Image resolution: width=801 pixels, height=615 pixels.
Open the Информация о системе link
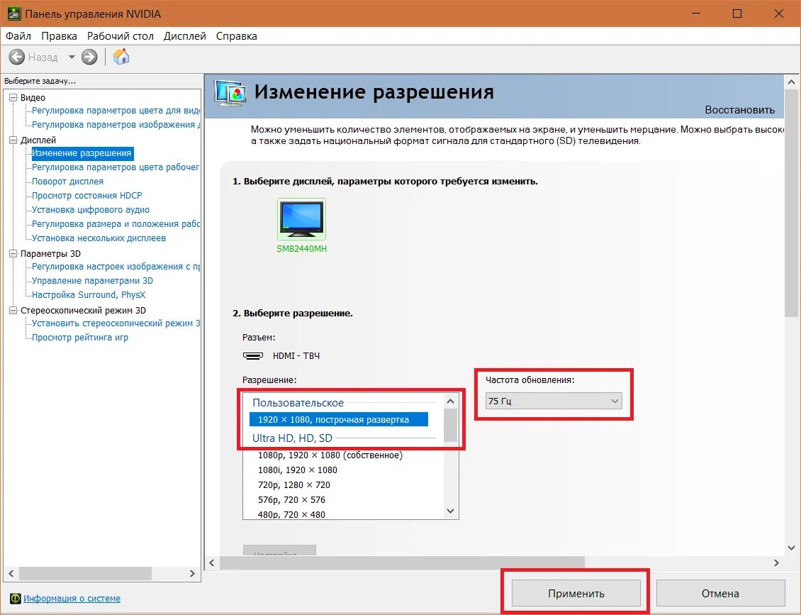pyautogui.click(x=72, y=598)
